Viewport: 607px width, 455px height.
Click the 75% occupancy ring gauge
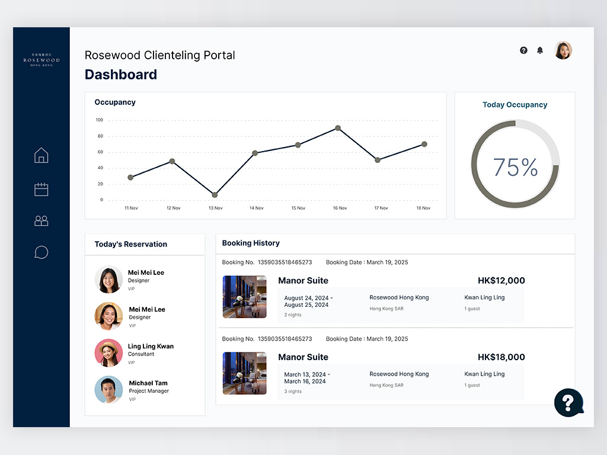coord(515,164)
